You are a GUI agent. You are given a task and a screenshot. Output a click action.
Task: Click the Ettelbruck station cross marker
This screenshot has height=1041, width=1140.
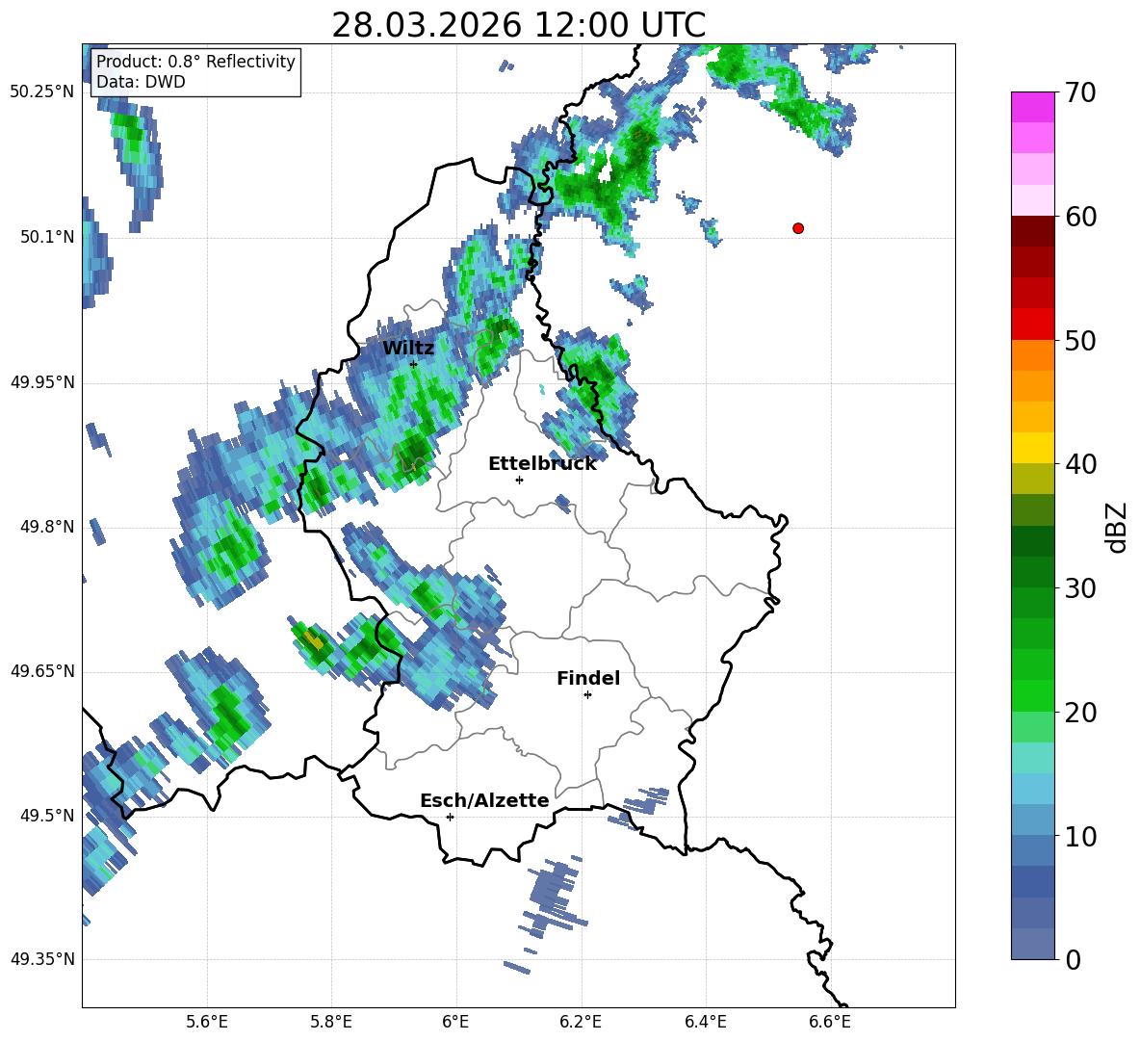519,480
